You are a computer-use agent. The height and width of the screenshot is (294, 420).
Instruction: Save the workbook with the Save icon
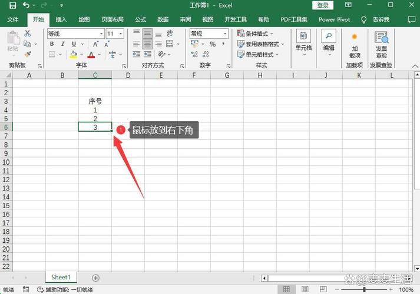tap(12, 5)
